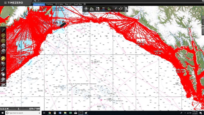The height and width of the screenshot is (115, 204).
Task: Open the taskbar clock and date
Action: (x=195, y=113)
